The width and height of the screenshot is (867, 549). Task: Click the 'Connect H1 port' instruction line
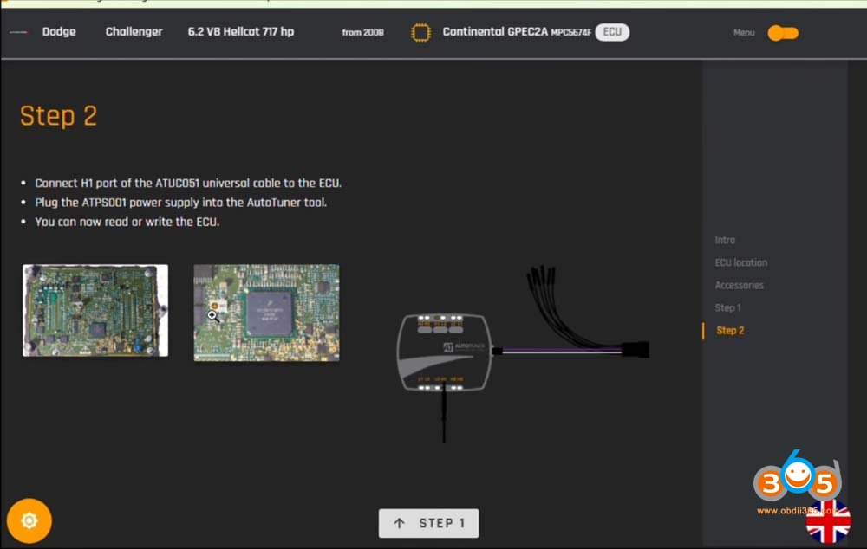coord(188,184)
